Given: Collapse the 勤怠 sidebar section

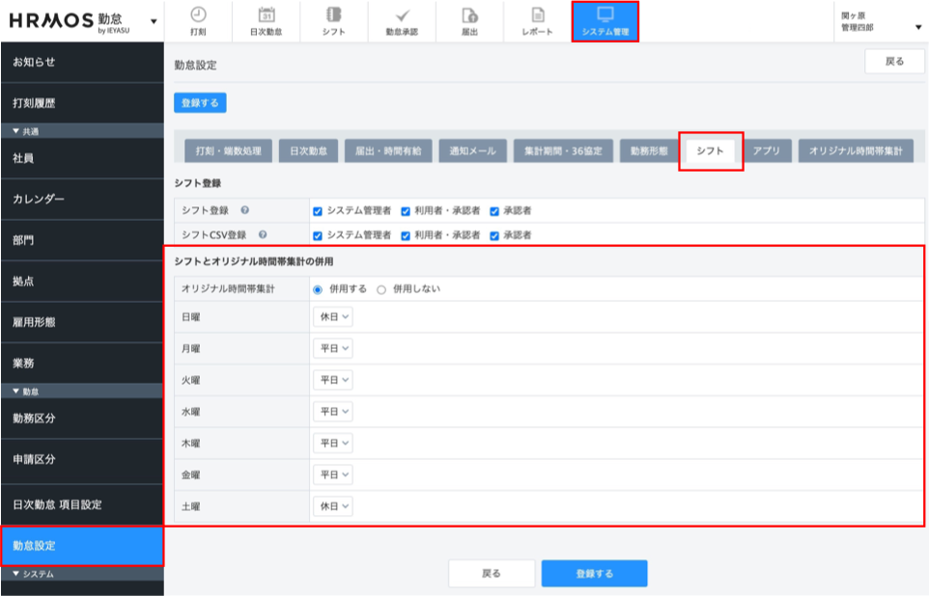Looking at the screenshot, I should point(82,392).
